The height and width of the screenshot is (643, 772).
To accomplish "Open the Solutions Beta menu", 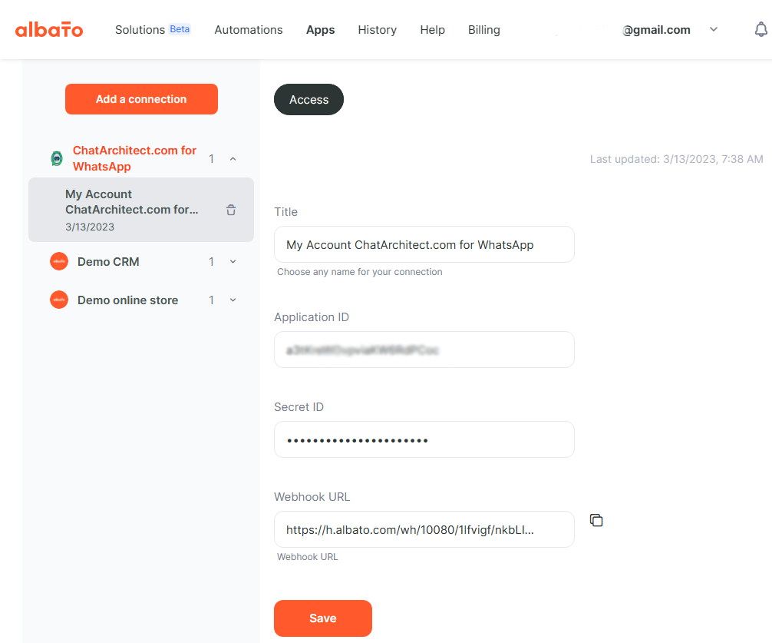I will (153, 29).
